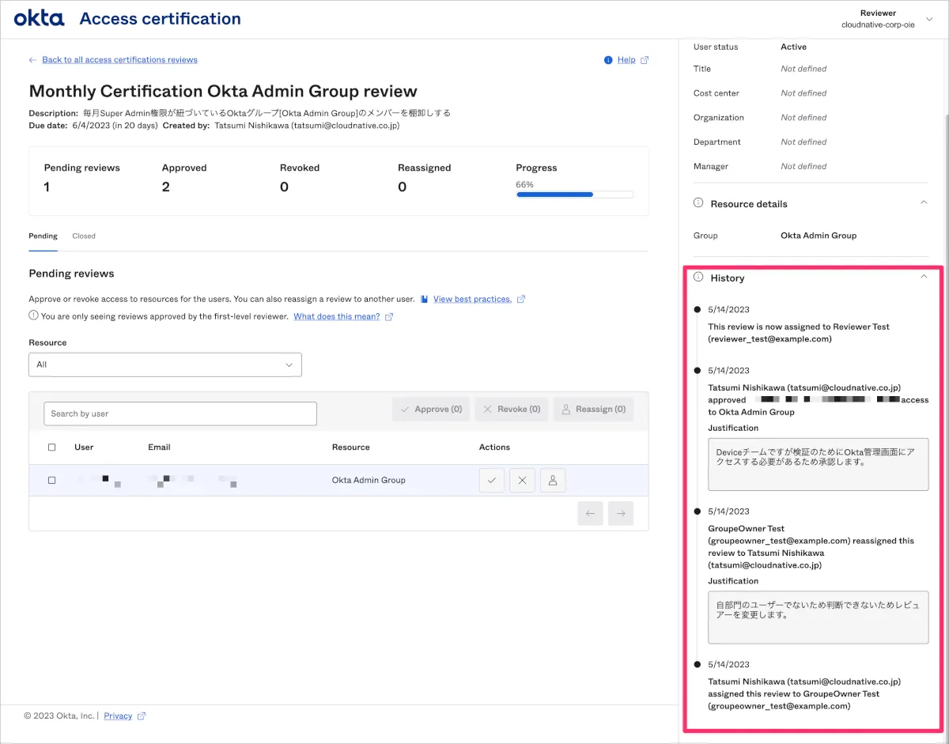Switch to the Closed tab
949x744 pixels.
(84, 236)
